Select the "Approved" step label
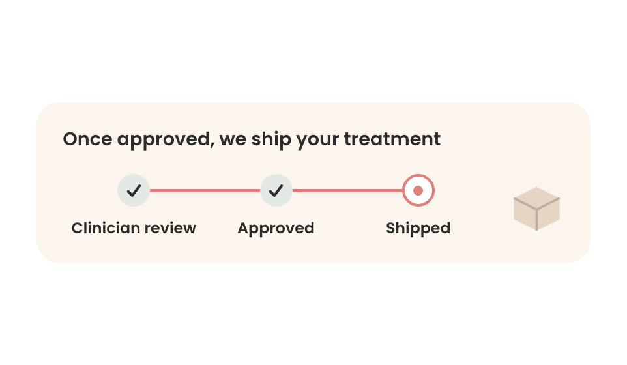Screen dimensions: 627x365 pyautogui.click(x=276, y=228)
